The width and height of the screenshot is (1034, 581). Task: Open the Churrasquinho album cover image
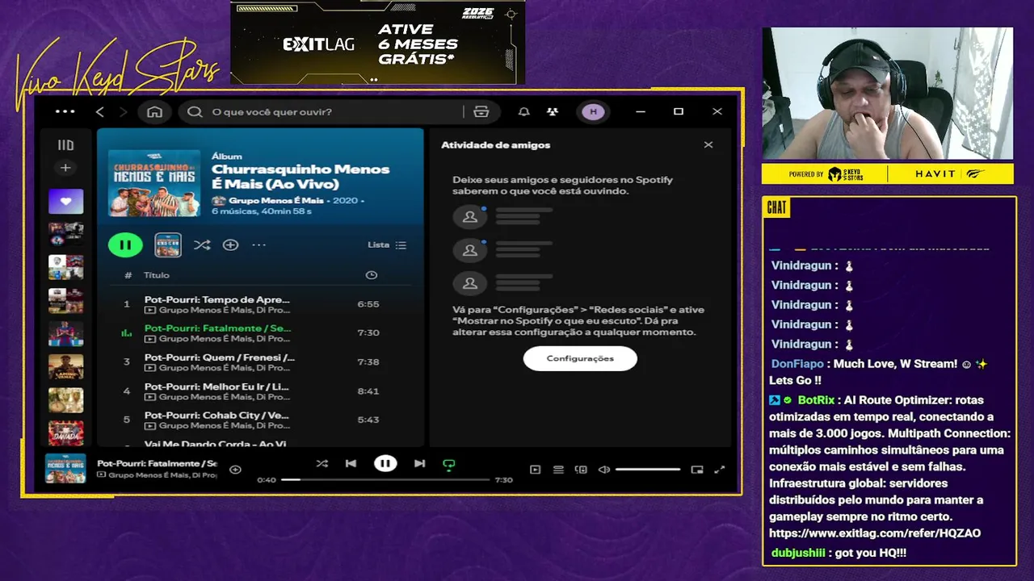pos(154,182)
